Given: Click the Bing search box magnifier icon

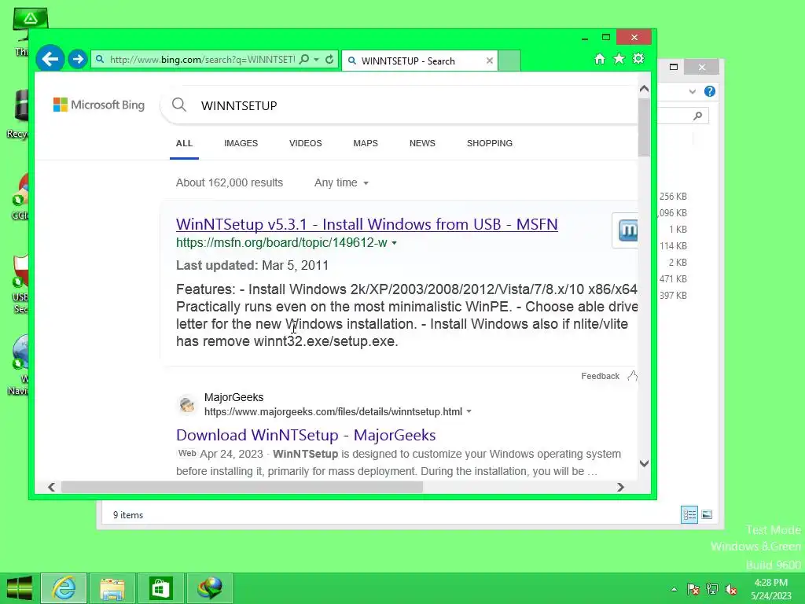Looking at the screenshot, I should pyautogui.click(x=178, y=105).
